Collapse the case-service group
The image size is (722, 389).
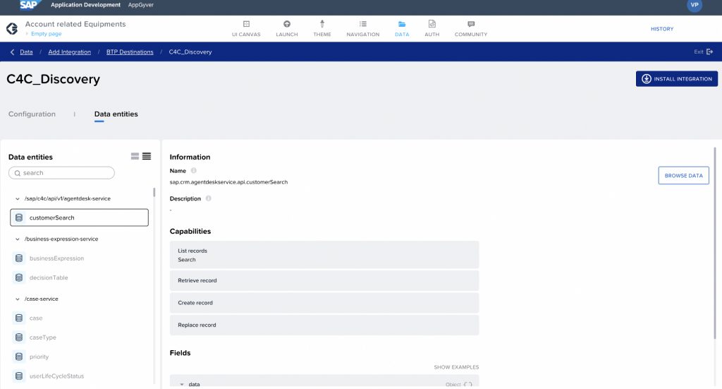tap(18, 299)
